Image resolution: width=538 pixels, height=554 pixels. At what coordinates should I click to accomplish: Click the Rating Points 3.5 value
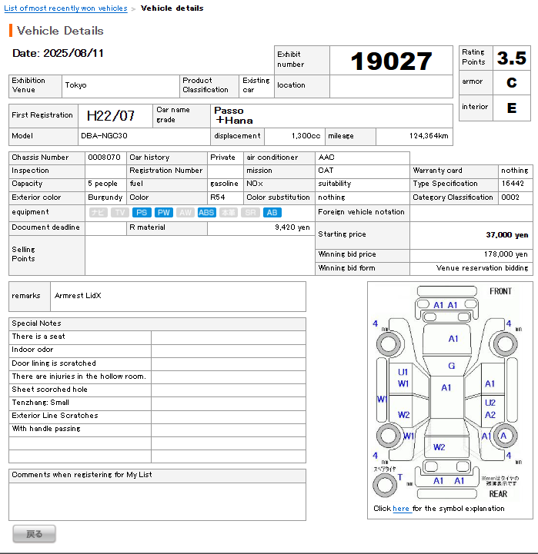pos(511,58)
